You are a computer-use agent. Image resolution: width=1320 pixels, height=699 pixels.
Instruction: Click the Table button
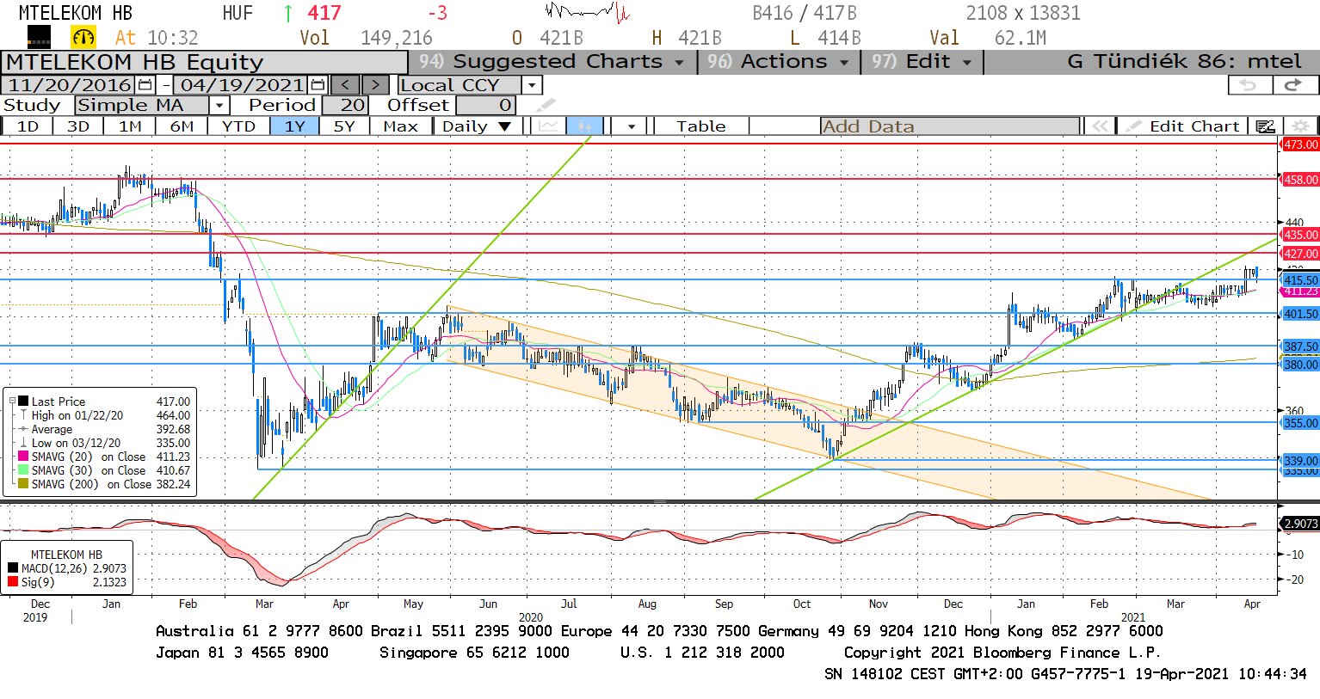pos(700,126)
